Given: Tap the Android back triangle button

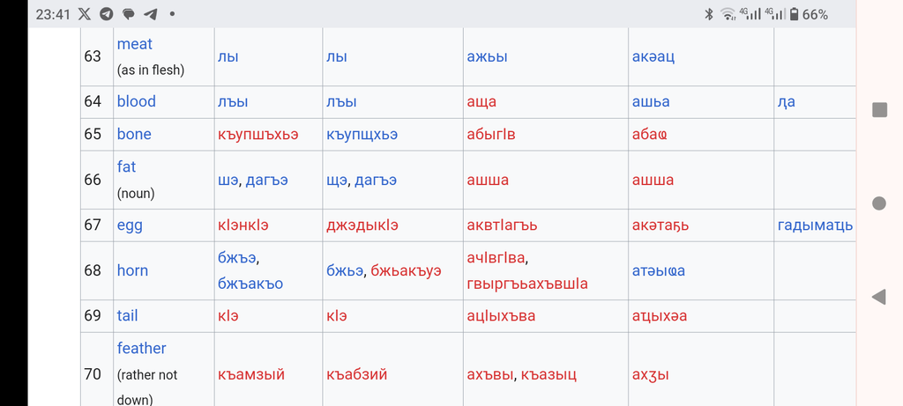Looking at the screenshot, I should click(878, 297).
